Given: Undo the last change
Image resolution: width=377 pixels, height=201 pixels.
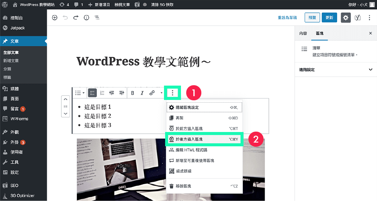Looking at the screenshot, I should [x=65, y=18].
